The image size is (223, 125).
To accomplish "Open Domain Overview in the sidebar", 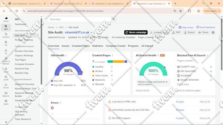I will (x=24, y=51).
